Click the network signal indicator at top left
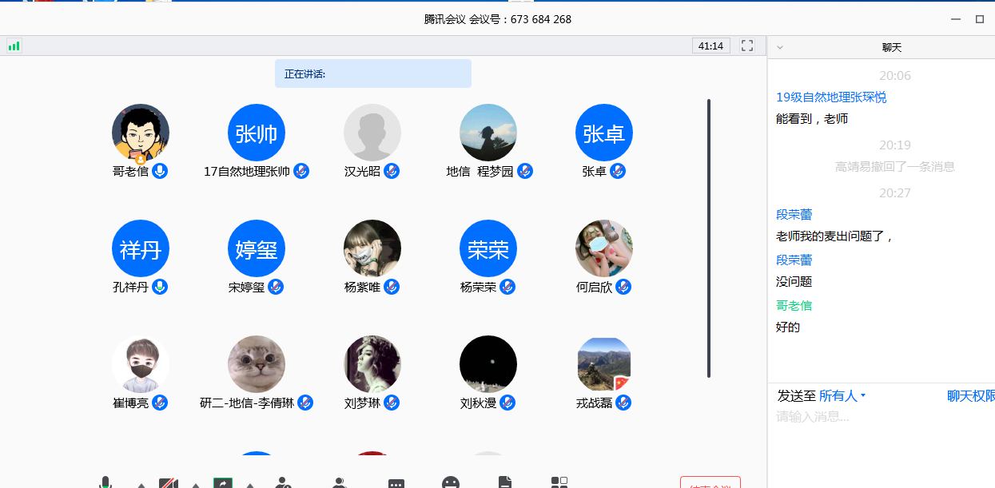The width and height of the screenshot is (995, 488). tap(14, 46)
